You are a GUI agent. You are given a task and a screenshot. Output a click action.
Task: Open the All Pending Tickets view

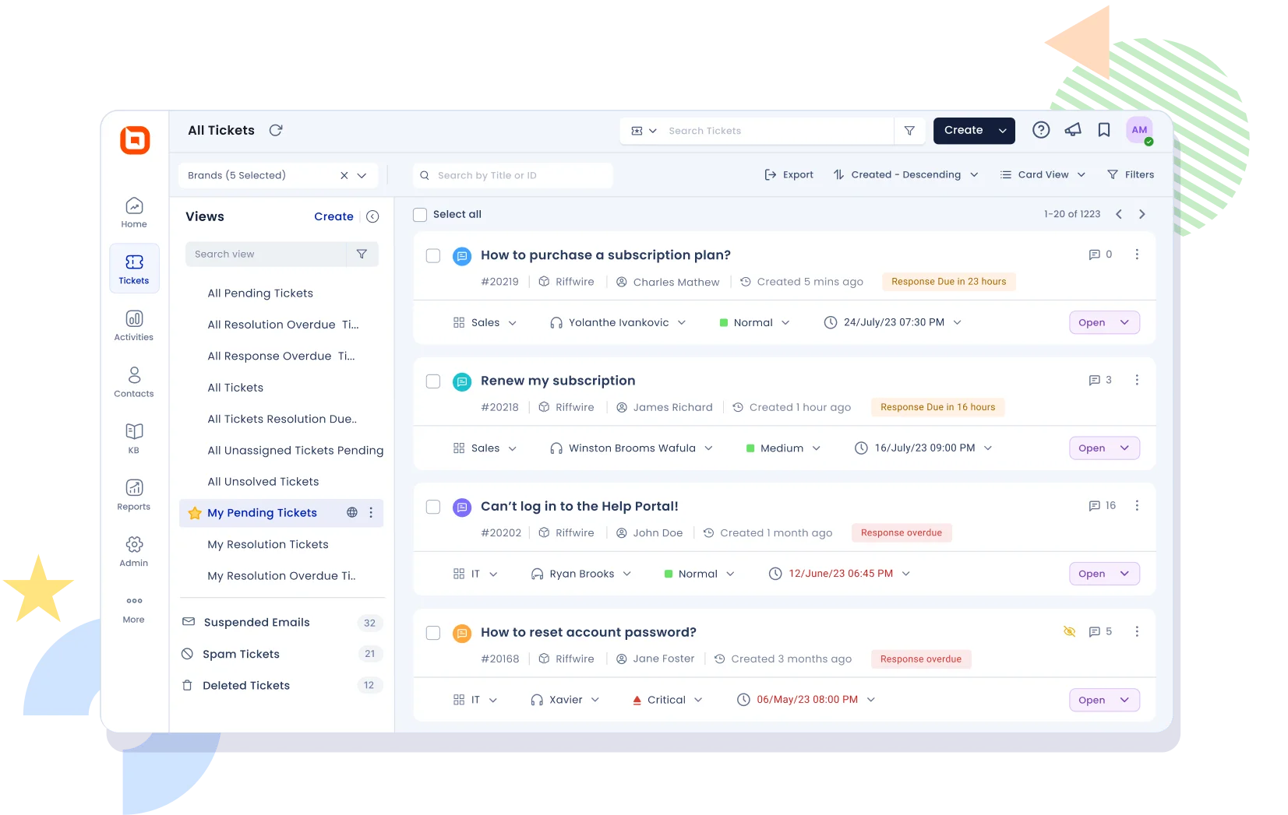coord(260,293)
